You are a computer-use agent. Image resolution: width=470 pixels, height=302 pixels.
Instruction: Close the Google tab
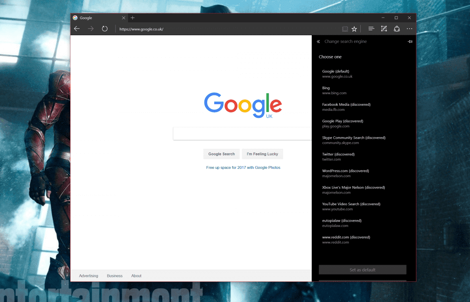coord(124,18)
